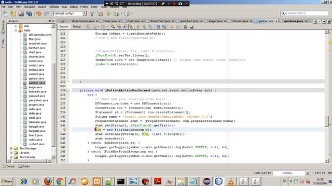The width and height of the screenshot is (332, 186).
Task: Open the Output window button
Action: [x=8, y=166]
